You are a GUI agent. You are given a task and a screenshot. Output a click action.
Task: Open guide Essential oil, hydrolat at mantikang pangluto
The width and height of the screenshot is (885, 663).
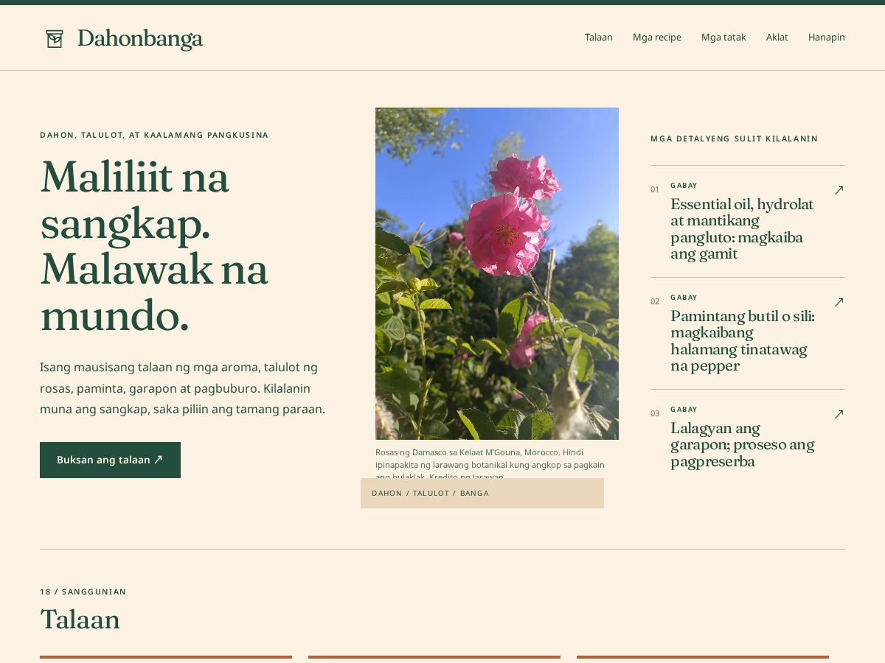tap(742, 229)
